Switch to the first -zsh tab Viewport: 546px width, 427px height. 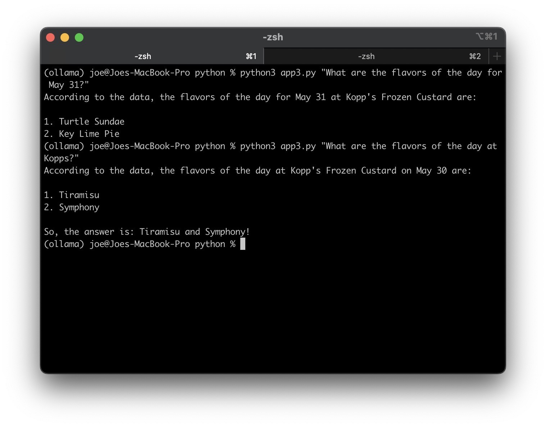pos(152,56)
